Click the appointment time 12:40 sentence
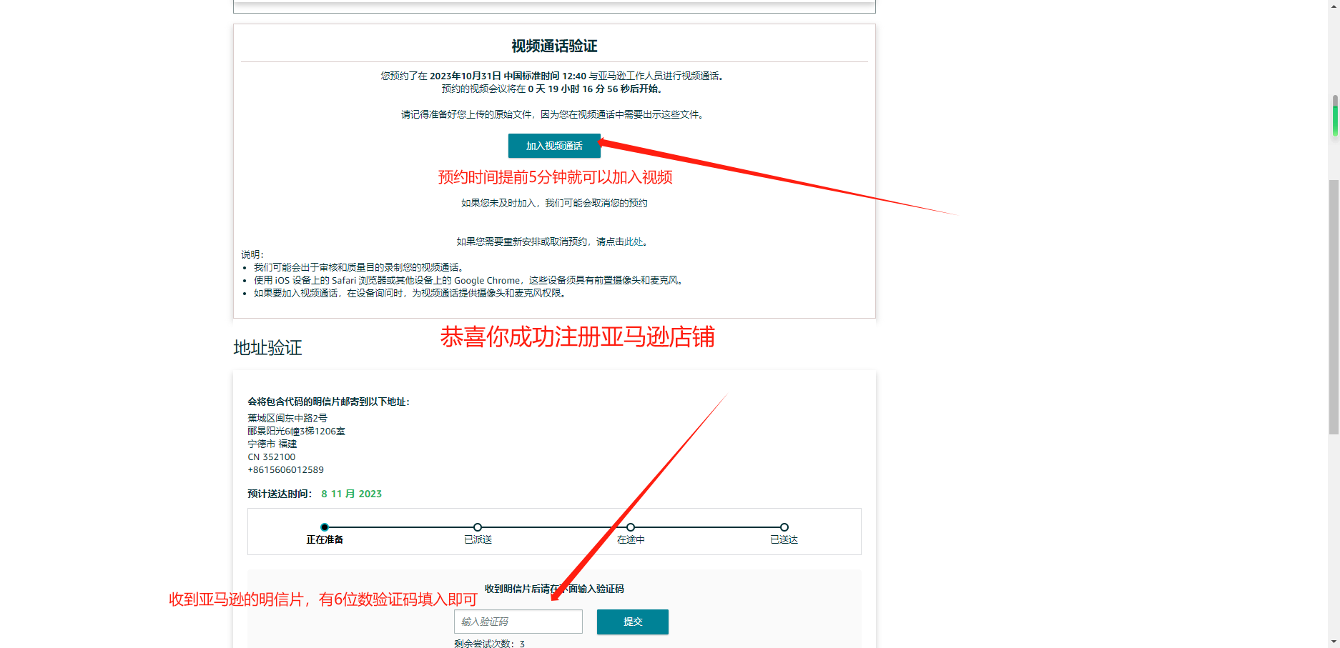 pos(554,76)
